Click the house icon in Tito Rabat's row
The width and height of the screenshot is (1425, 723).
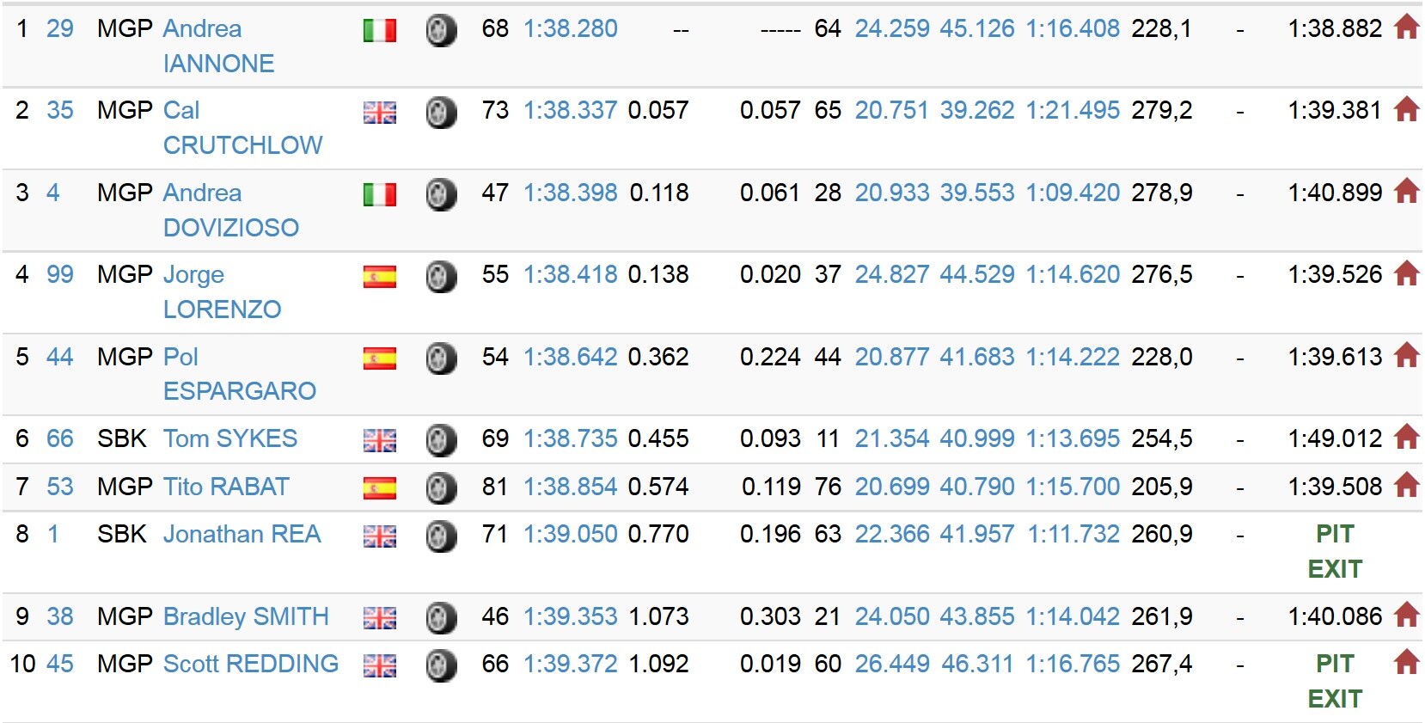(x=1406, y=485)
